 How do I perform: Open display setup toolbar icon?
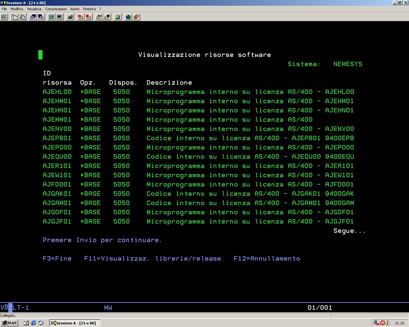click(51, 17)
